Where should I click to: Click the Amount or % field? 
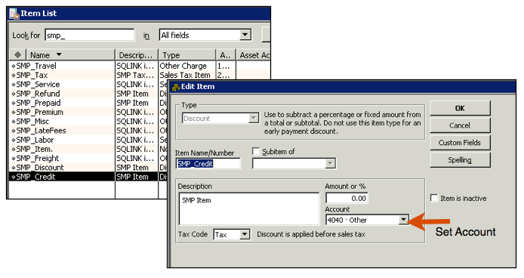coord(347,198)
